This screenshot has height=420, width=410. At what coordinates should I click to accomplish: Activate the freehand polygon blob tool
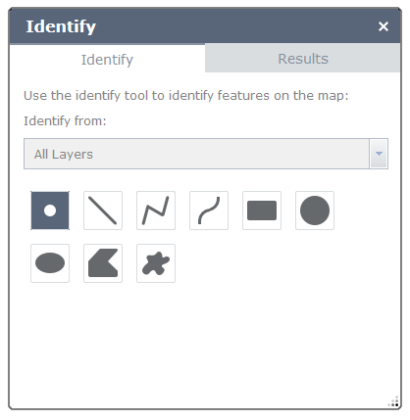(x=156, y=263)
